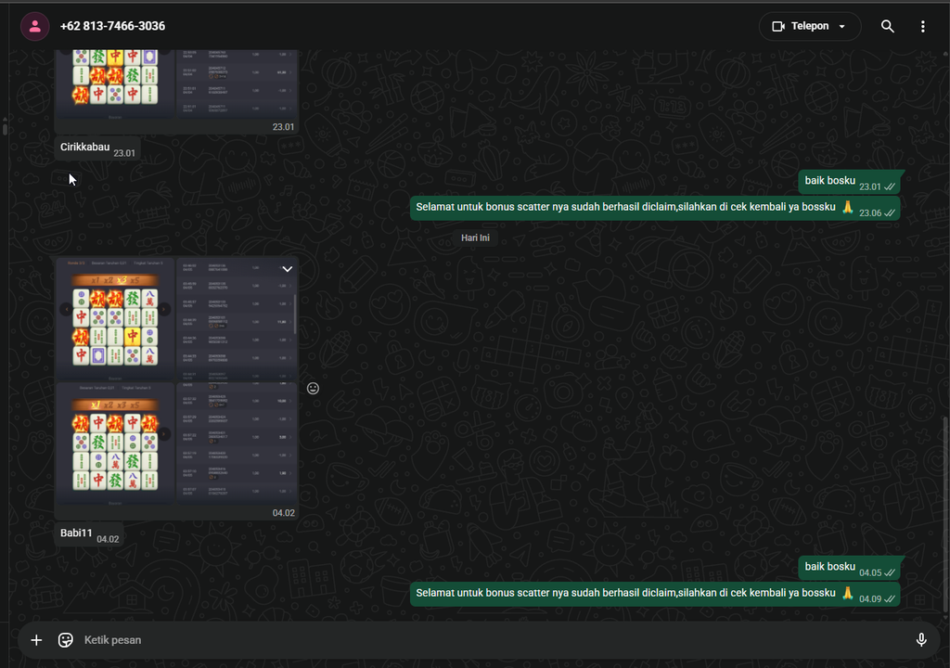Open contact info for +62 813-7466-3036
The image size is (950, 668).
pos(112,26)
